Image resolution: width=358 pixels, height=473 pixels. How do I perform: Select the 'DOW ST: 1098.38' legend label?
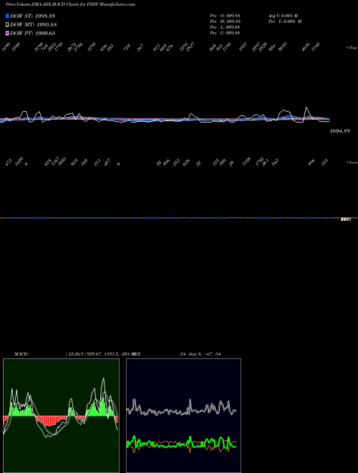pyautogui.click(x=32, y=16)
